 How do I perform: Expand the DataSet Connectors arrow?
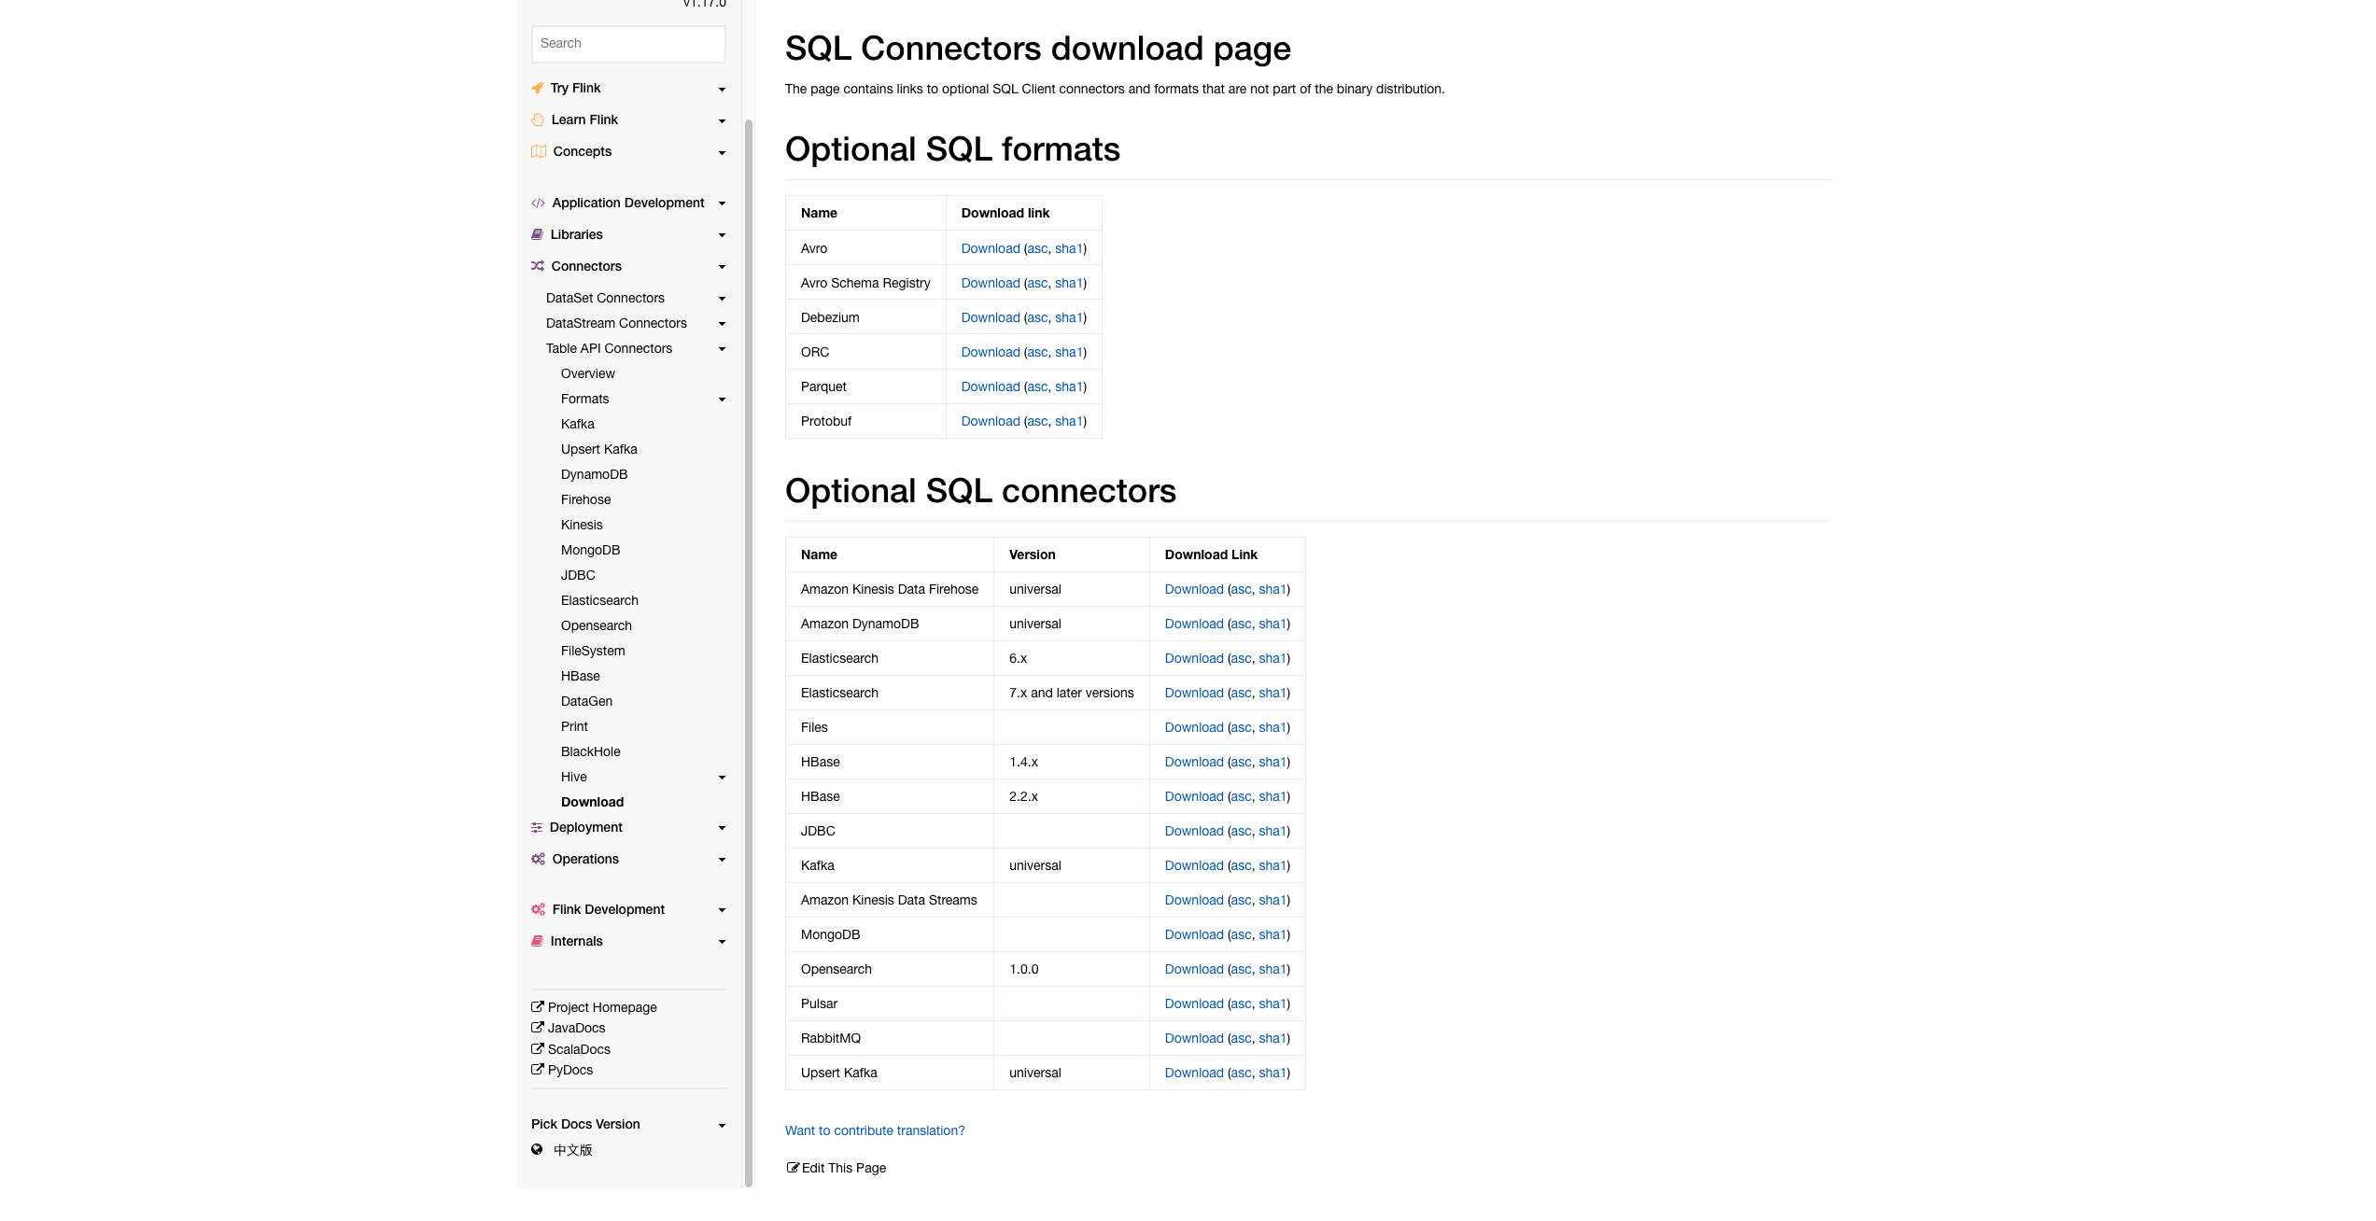722,299
